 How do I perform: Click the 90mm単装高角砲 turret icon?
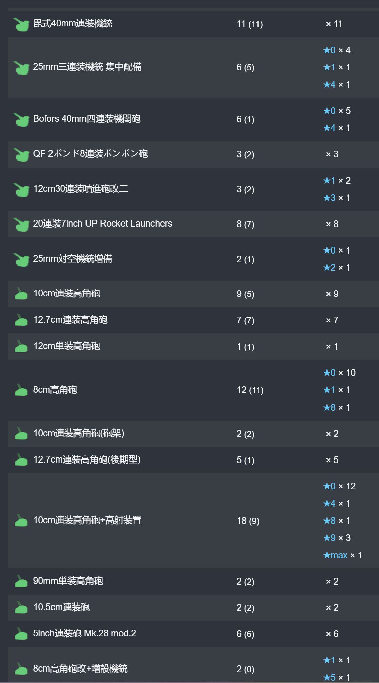click(x=21, y=581)
